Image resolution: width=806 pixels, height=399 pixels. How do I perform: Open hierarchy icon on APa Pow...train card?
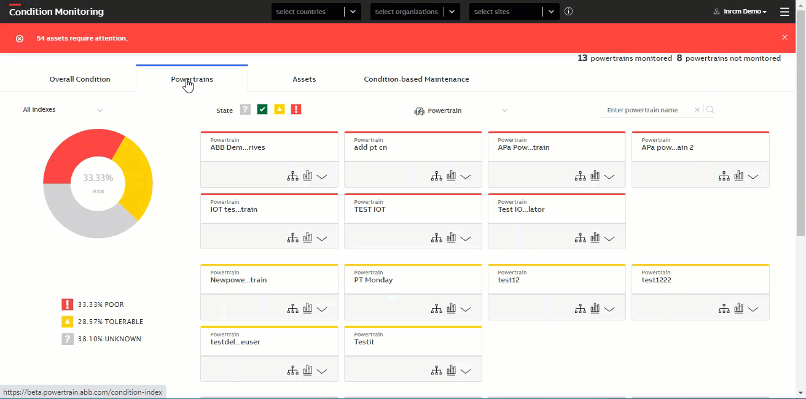point(580,176)
